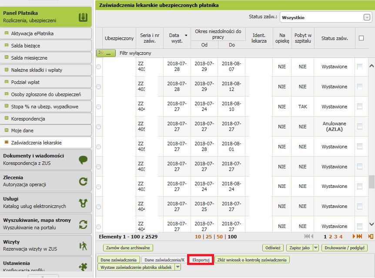Click Drukowanie / podgląd button
The height and width of the screenshot is (278, 375).
pyautogui.click(x=345, y=248)
